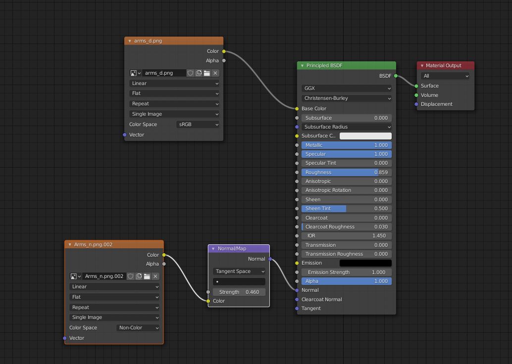Click new image copy icon in arms_d.png node
Image resolution: width=512 pixels, height=364 pixels.
[199, 73]
